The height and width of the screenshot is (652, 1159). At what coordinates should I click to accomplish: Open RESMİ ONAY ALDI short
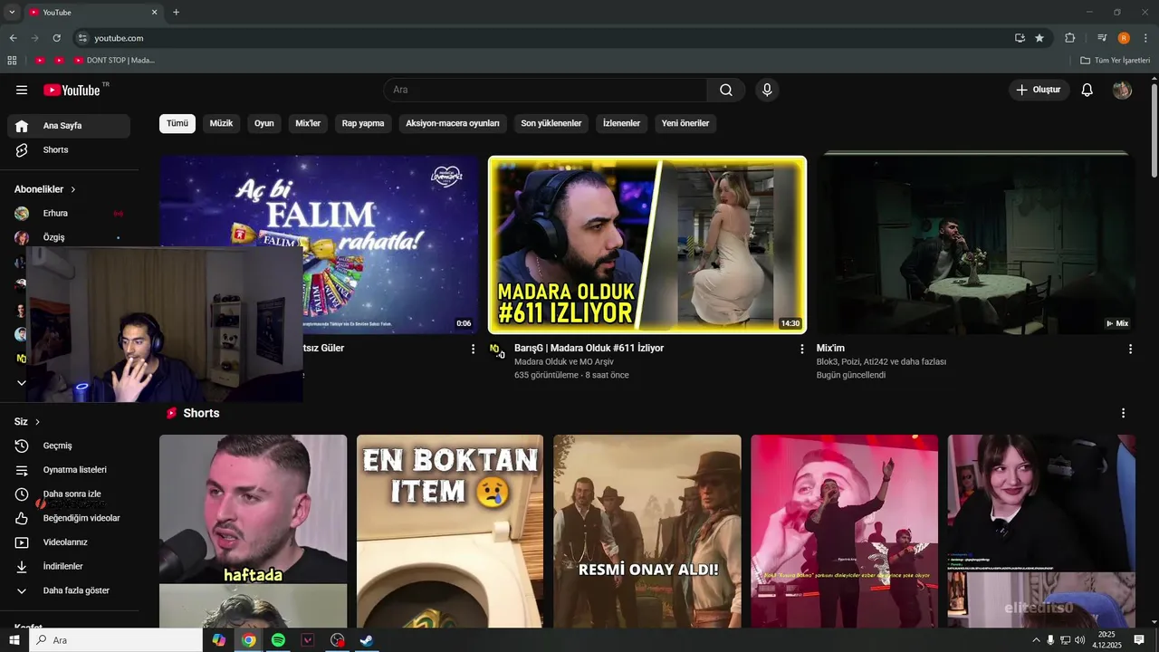coord(647,531)
